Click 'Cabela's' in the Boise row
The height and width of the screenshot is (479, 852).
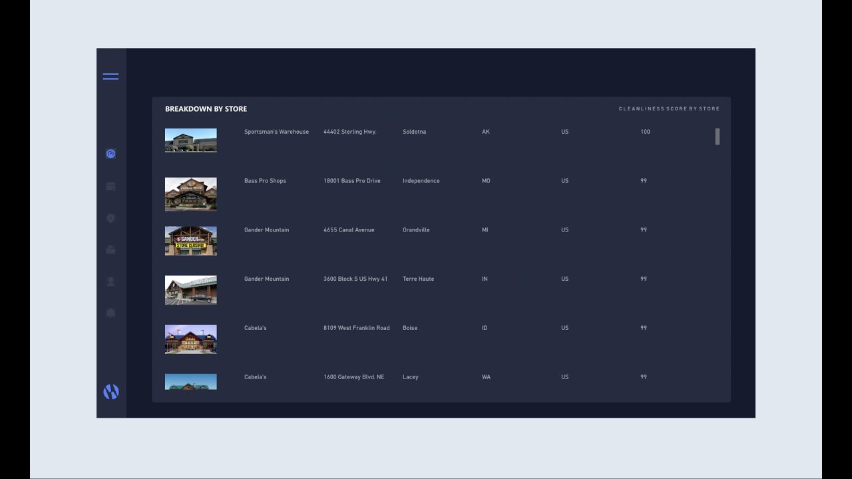point(255,328)
